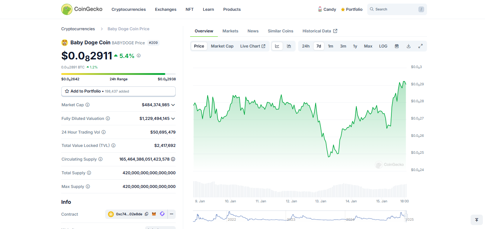Viewport: 485px width, 229px height.
Task: Copy the contract address with copy icon
Action: coord(147,214)
